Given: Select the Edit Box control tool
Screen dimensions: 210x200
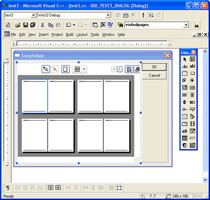Looking at the screenshot, I should [x=192, y=66].
